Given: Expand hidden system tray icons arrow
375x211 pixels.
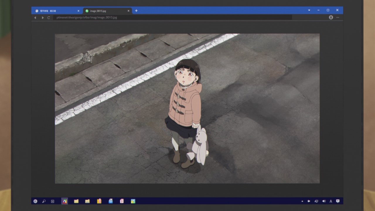Looking at the screenshot, I should [x=302, y=201].
